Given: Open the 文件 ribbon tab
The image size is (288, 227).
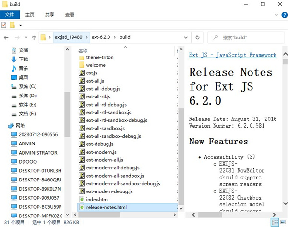Looking at the screenshot, I should (10, 14).
